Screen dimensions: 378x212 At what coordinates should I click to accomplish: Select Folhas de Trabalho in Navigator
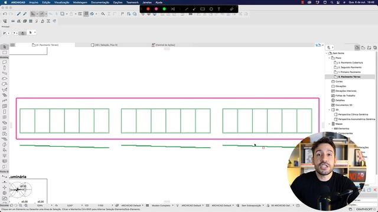(345, 95)
